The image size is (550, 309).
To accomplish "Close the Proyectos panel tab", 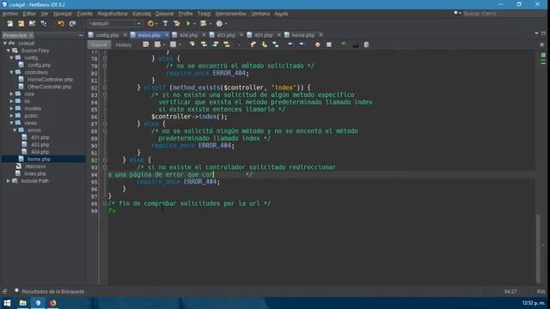I will (31, 35).
